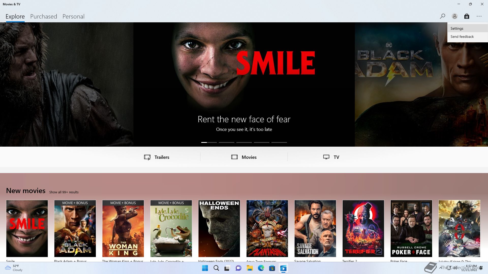
Task: Open the Aqua Teen Forever Plantasm poster
Action: pyautogui.click(x=267, y=228)
